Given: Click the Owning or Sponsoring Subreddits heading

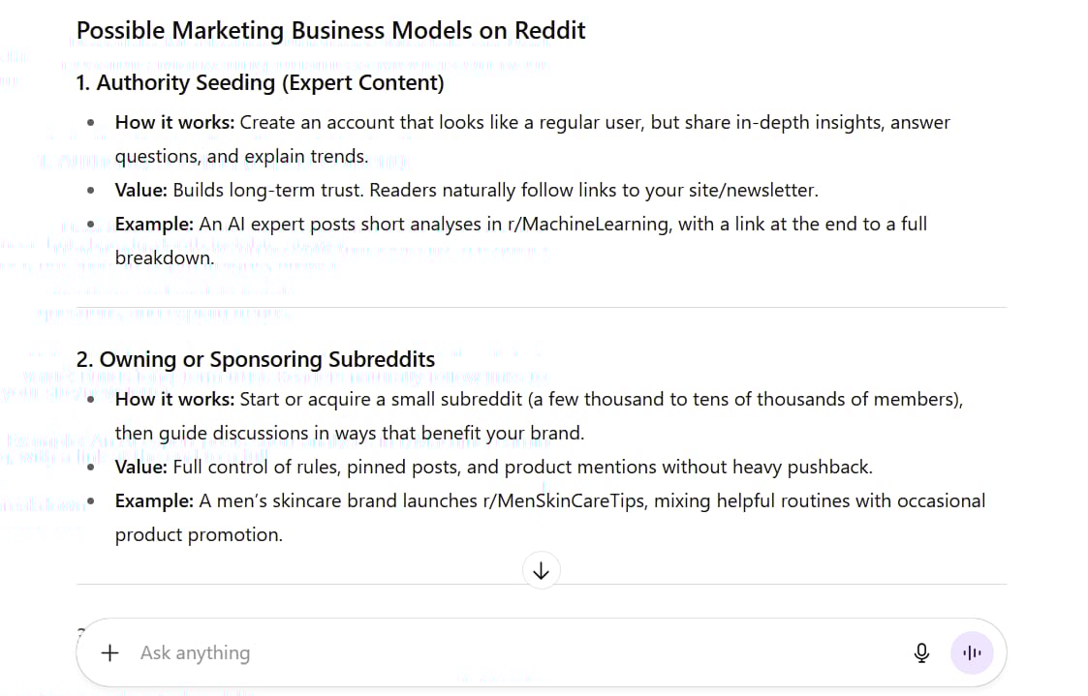Looking at the screenshot, I should pyautogui.click(x=256, y=360).
